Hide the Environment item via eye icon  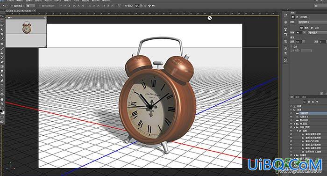291,106
